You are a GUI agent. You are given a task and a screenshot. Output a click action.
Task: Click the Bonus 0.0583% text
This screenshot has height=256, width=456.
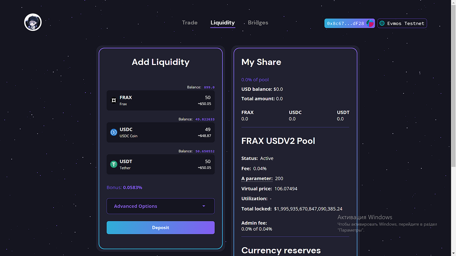click(124, 187)
